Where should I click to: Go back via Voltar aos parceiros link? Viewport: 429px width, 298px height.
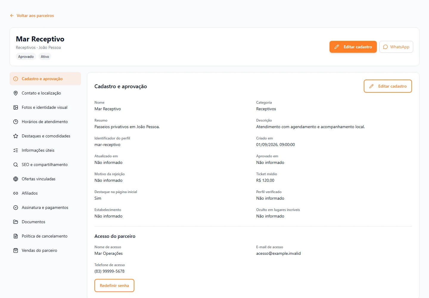click(x=32, y=15)
